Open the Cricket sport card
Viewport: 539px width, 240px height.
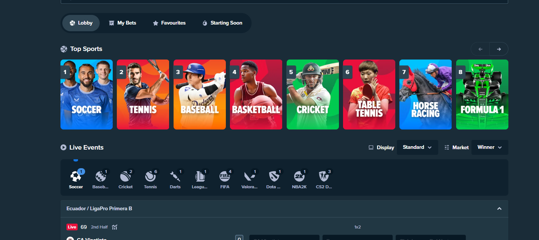point(313,95)
